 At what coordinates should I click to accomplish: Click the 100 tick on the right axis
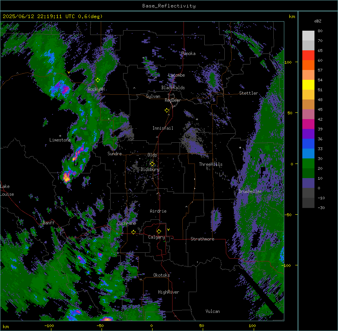(x=288, y=62)
